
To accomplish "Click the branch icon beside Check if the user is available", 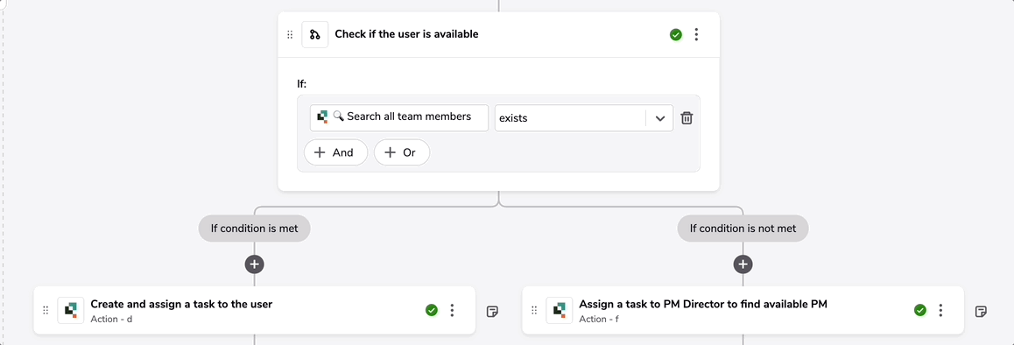I will point(315,34).
